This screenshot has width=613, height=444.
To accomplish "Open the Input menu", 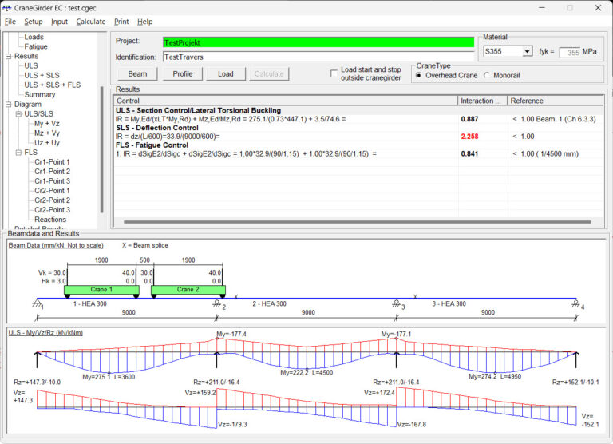I will tap(59, 22).
